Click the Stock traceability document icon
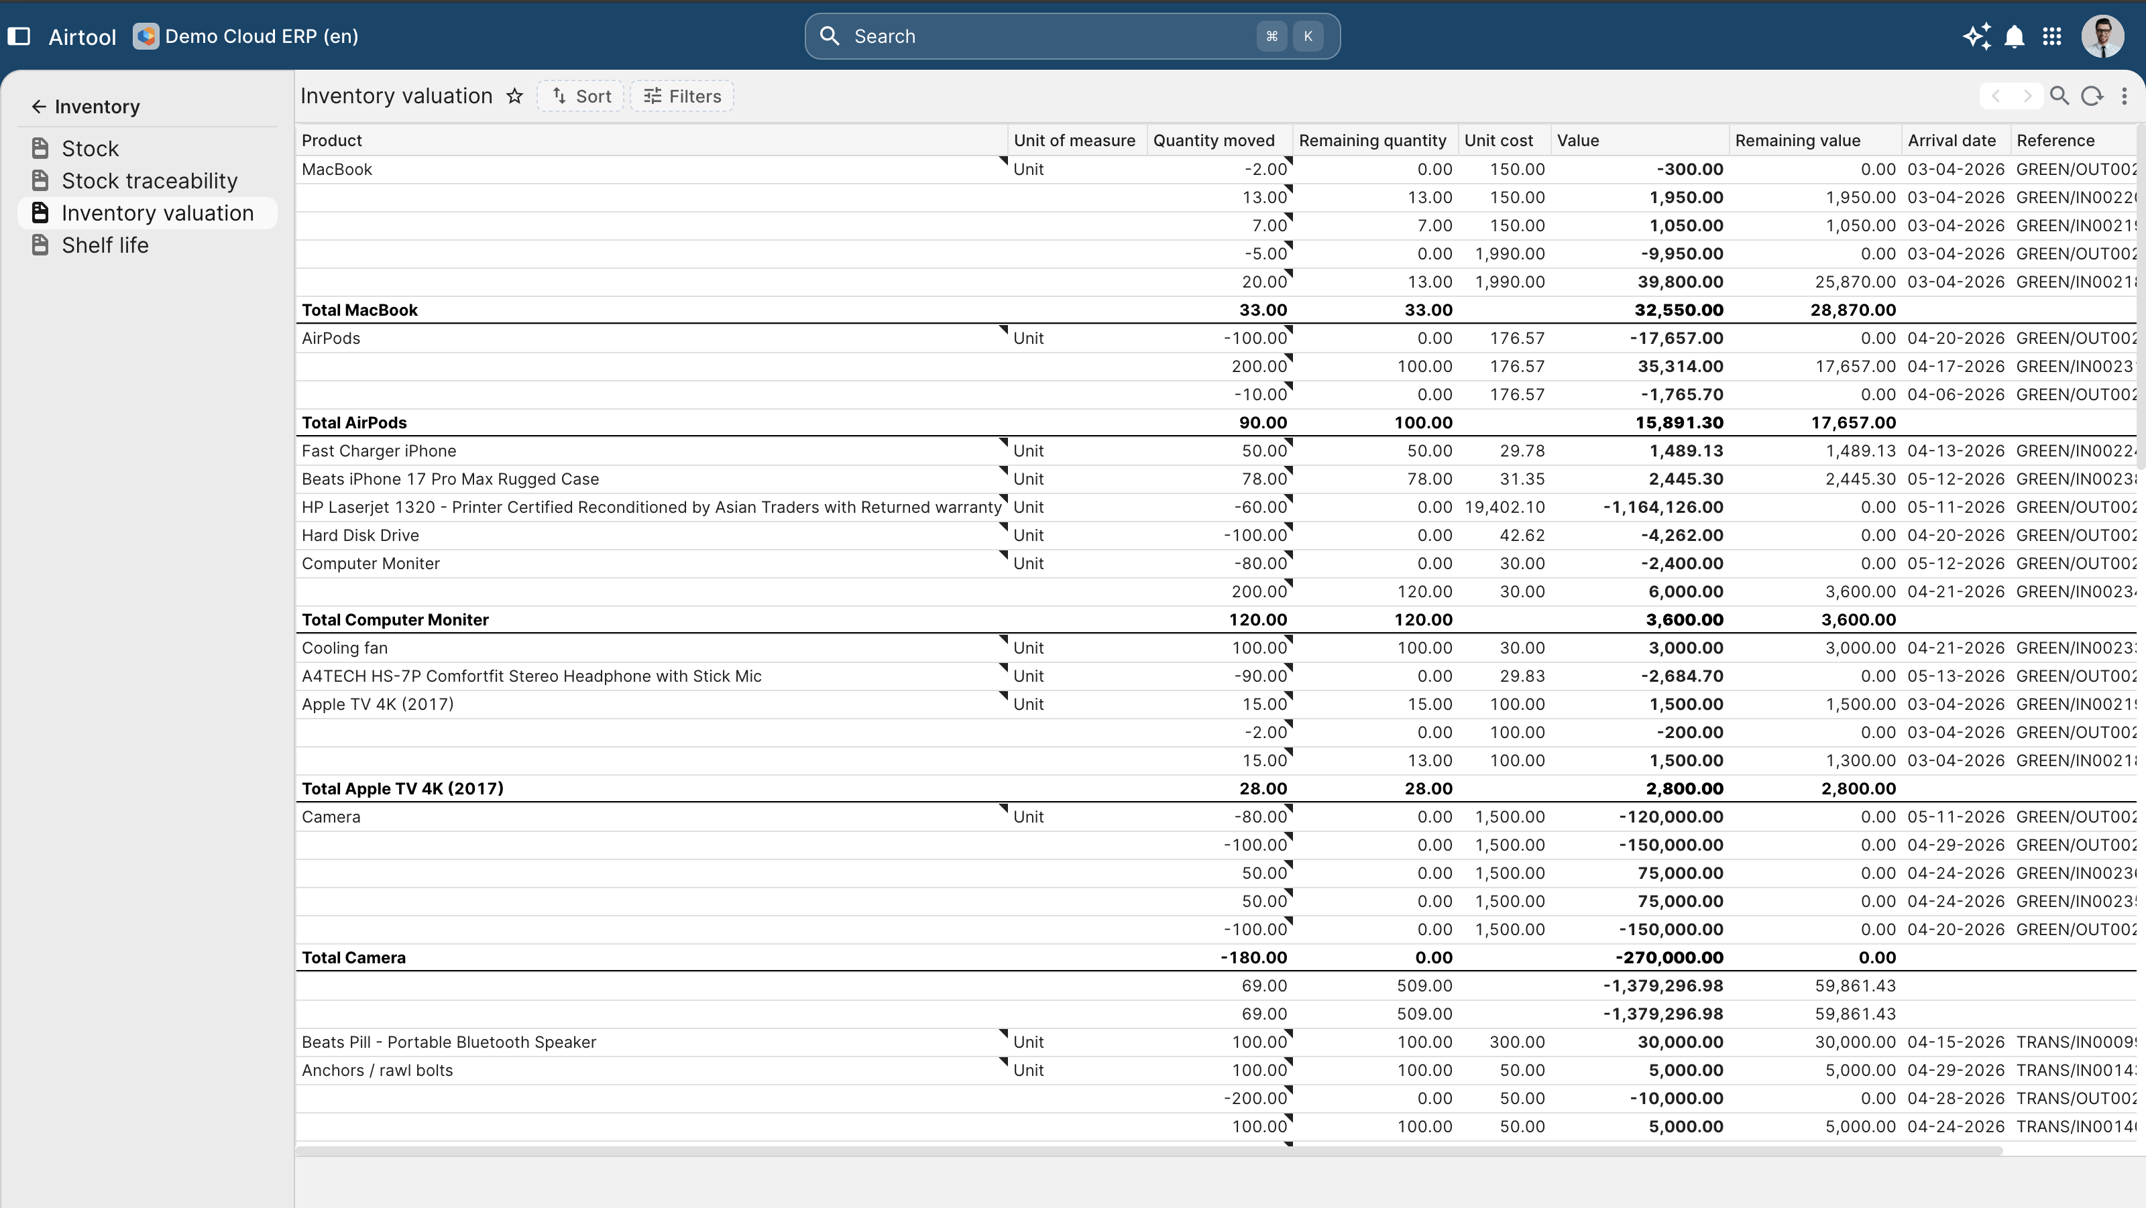Viewport: 2146px width, 1208px height. tap(40, 180)
